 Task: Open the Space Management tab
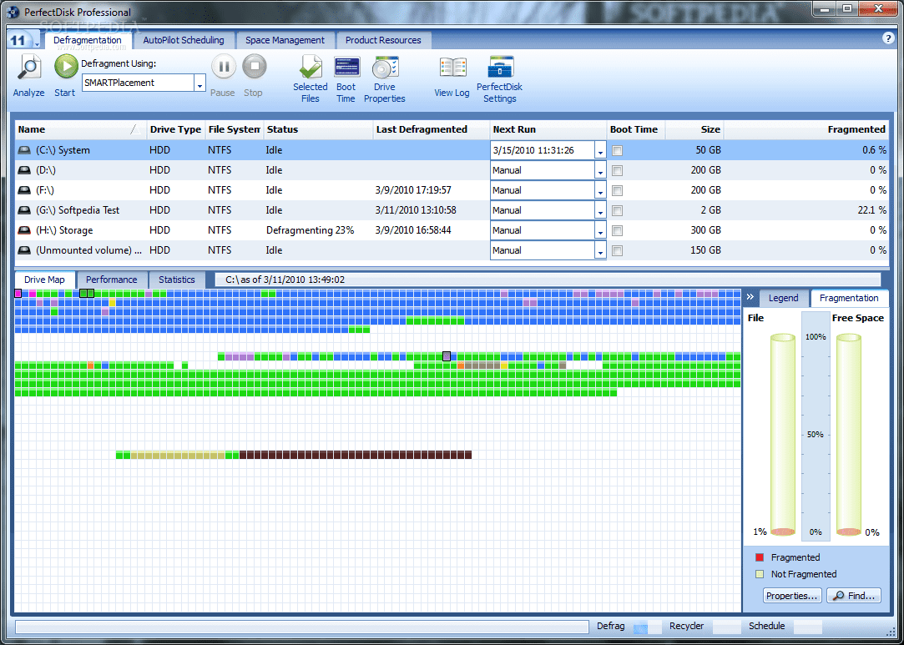285,40
